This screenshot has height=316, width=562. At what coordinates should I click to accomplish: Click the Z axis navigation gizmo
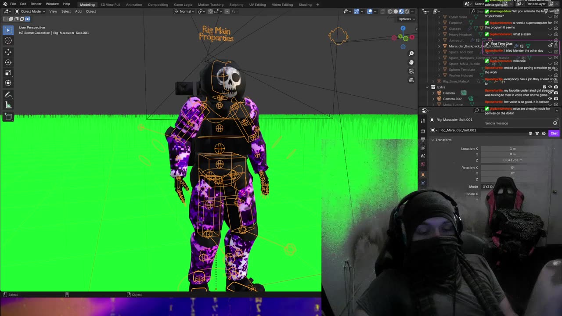pos(403,28)
